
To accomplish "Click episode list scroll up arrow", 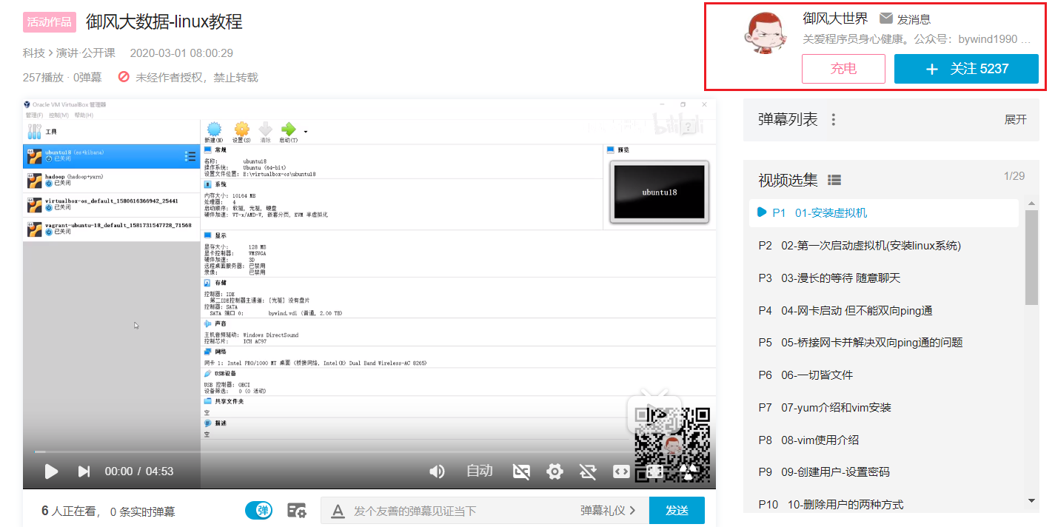I will coord(1032,204).
